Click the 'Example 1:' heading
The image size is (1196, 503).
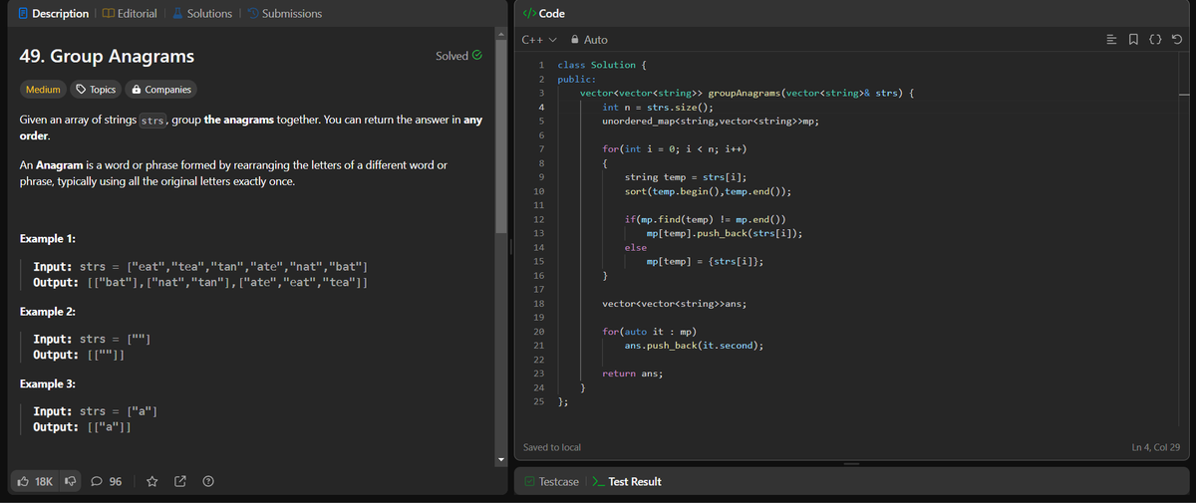(49, 240)
